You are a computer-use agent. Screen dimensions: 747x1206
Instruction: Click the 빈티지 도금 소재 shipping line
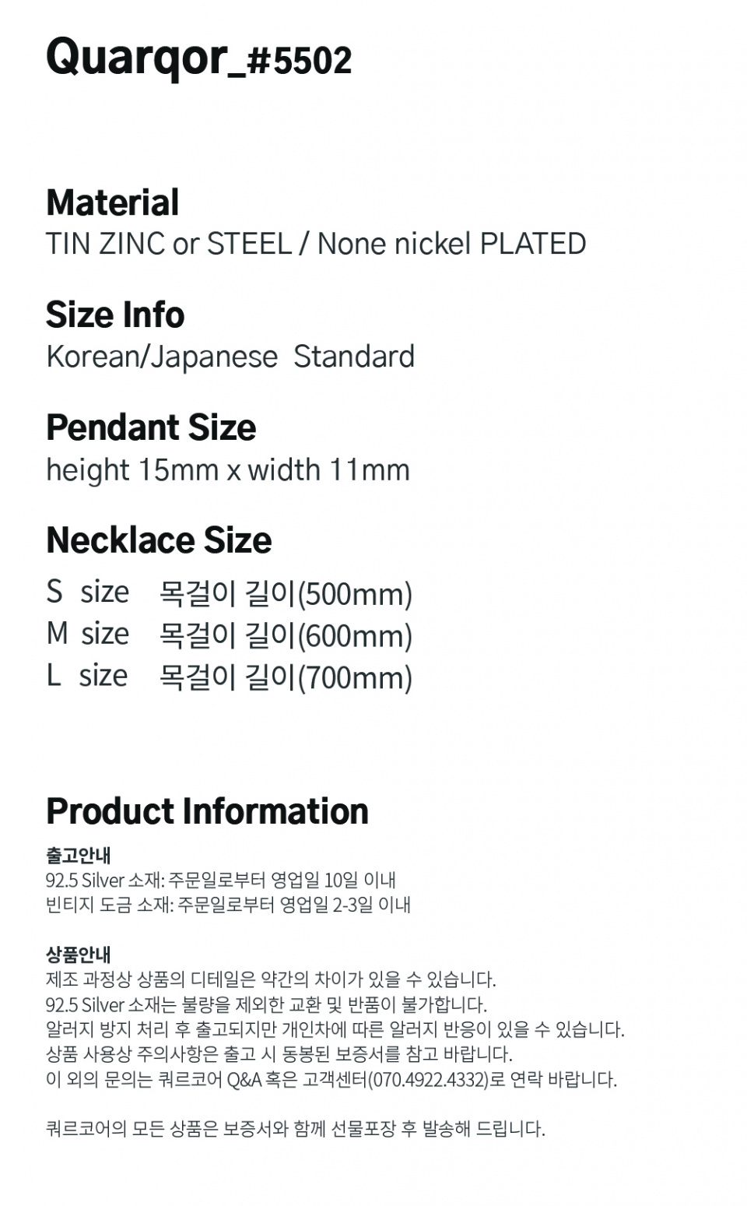click(228, 905)
